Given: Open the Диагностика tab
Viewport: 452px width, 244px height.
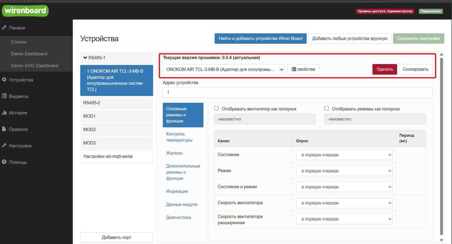Looking at the screenshot, I should pyautogui.click(x=178, y=217).
